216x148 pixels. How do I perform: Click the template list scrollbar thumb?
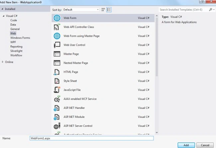pyautogui.click(x=157, y=47)
